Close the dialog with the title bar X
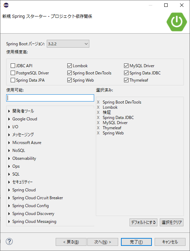 click(x=182, y=5)
